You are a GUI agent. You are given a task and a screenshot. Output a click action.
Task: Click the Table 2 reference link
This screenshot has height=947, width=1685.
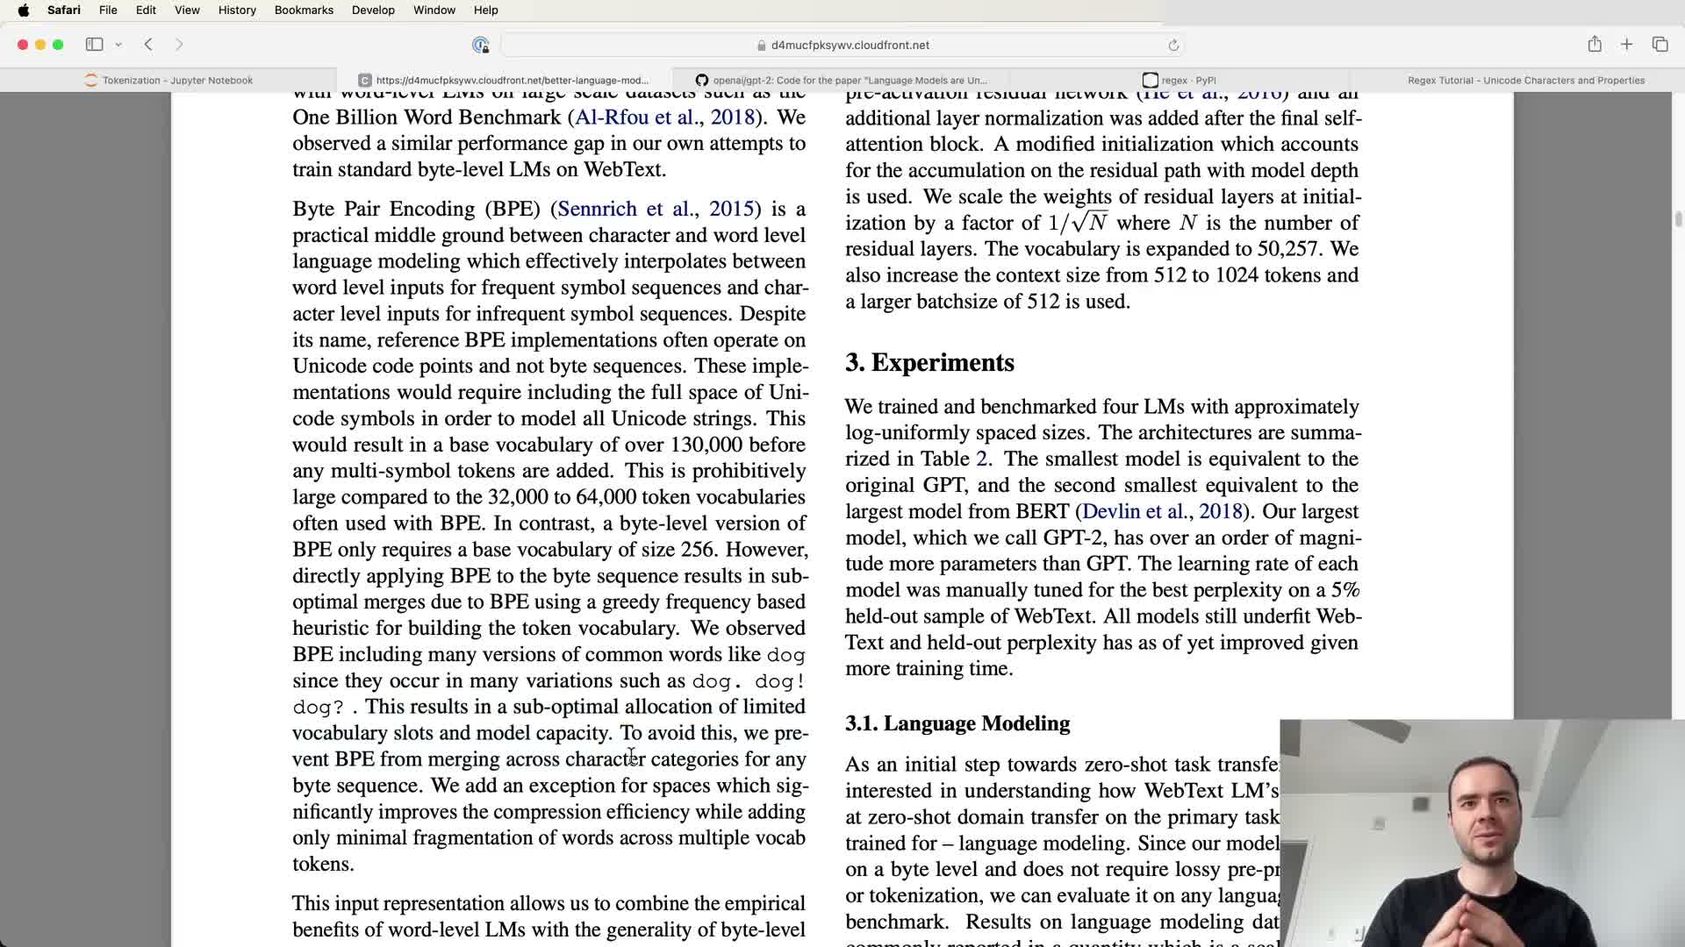[981, 459]
